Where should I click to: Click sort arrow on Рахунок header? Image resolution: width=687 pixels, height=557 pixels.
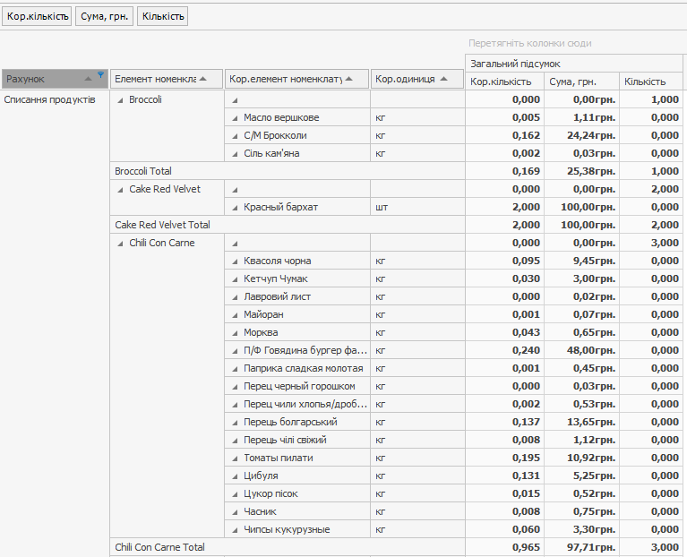tap(89, 80)
